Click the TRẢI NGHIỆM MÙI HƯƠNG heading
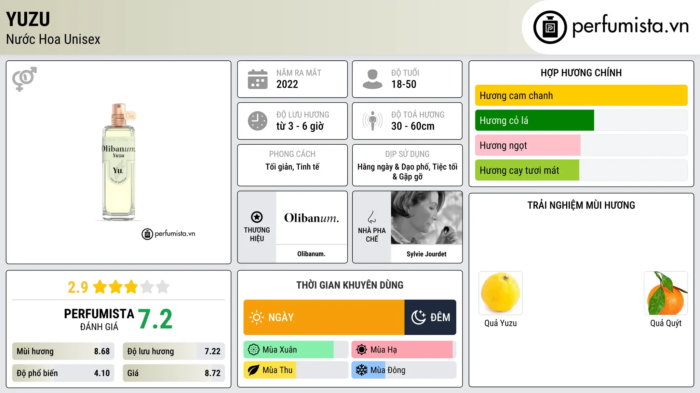This screenshot has height=393, width=700. (581, 205)
